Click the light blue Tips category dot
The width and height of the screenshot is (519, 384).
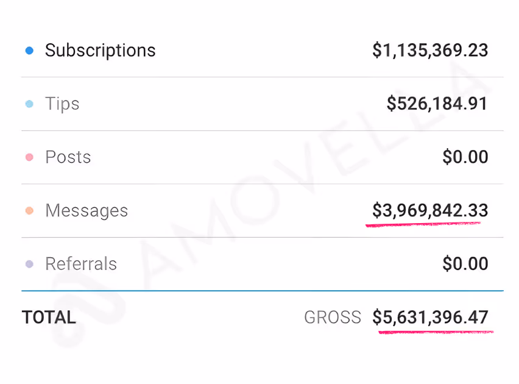coord(29,104)
